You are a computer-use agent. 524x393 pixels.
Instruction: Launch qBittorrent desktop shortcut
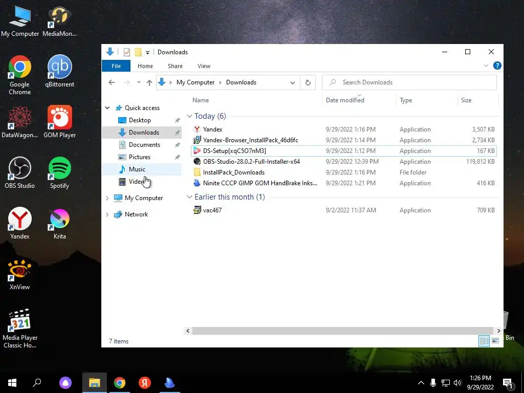point(59,72)
